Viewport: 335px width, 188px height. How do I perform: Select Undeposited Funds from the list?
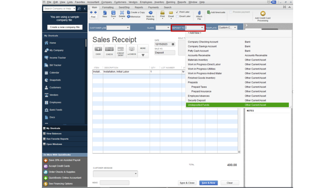pos(238,105)
